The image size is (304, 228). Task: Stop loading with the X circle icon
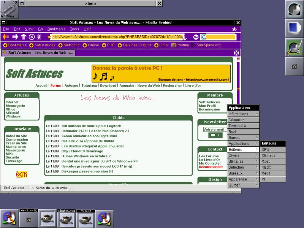[32, 37]
